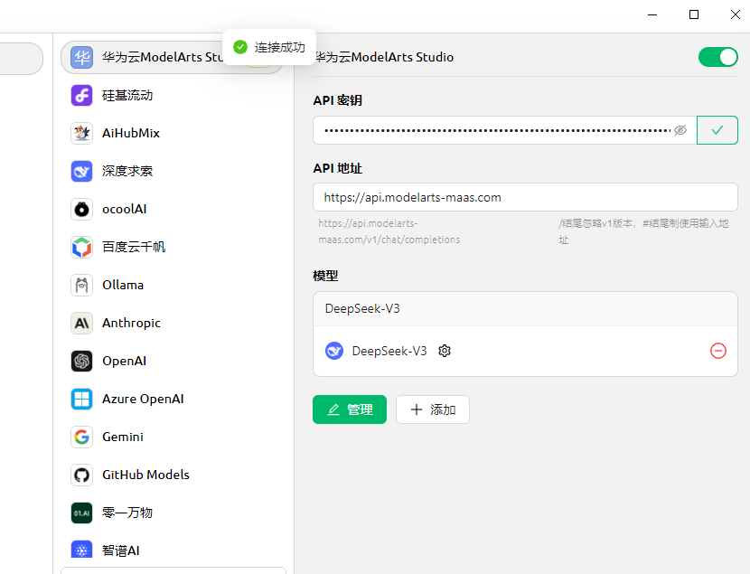Remove DeepSeek-V3 model with red minus
Image resolution: width=750 pixels, height=574 pixels.
[x=718, y=351]
